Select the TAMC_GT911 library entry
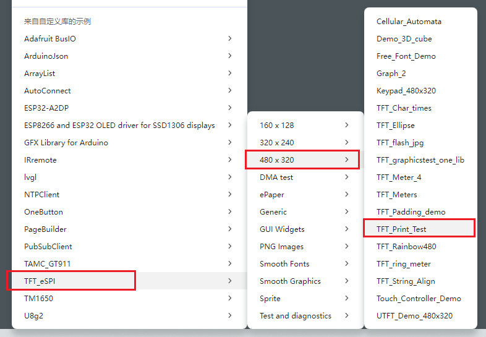 (129, 264)
